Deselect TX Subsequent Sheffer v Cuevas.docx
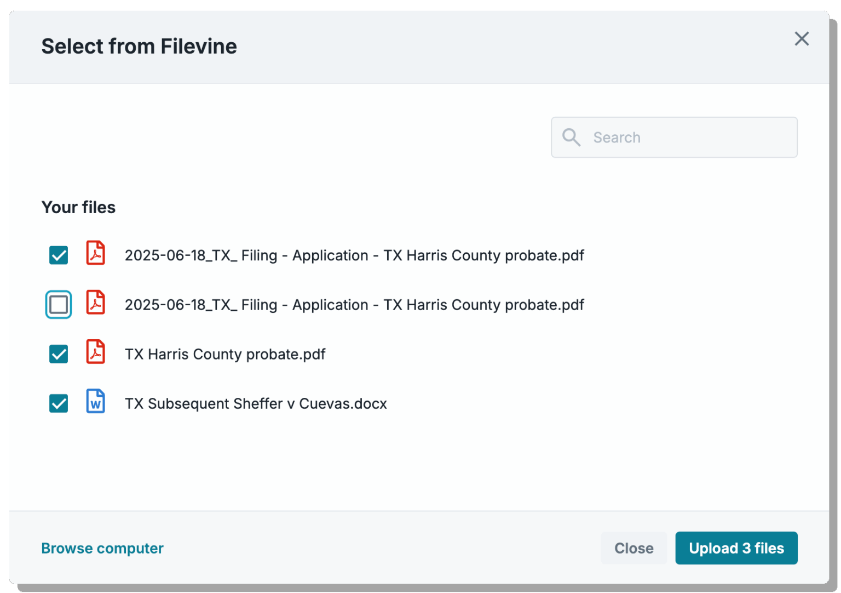Viewport: 841px width, 593px height. [x=58, y=403]
